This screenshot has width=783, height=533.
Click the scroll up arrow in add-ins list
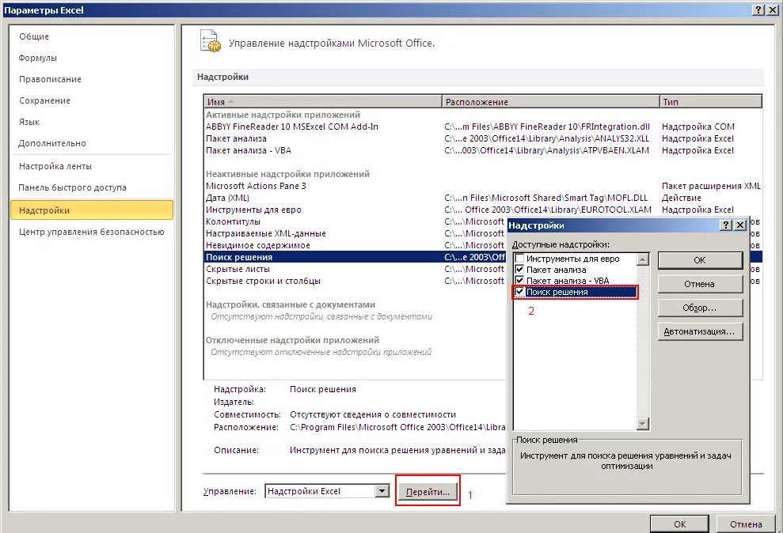643,259
